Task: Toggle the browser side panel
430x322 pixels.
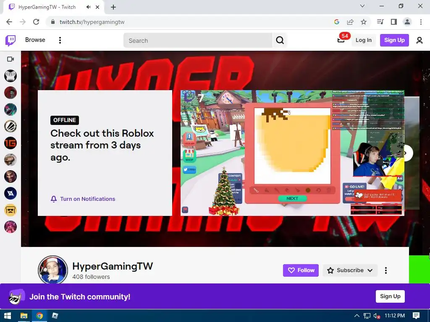Action: [x=394, y=22]
